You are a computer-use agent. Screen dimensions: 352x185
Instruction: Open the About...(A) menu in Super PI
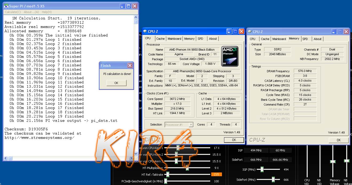click(x=31, y=12)
